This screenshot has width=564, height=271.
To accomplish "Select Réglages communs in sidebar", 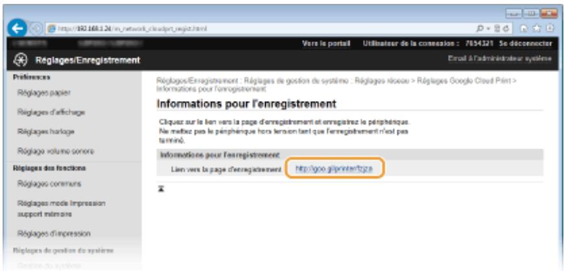I will coord(49,184).
